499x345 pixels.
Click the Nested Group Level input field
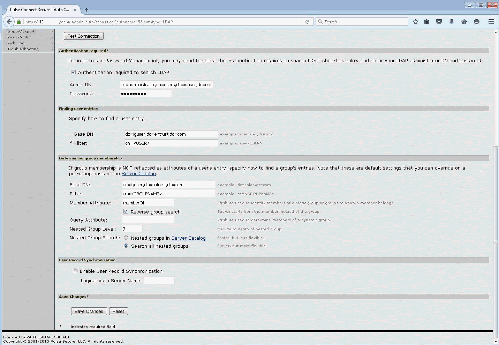[x=132, y=229]
